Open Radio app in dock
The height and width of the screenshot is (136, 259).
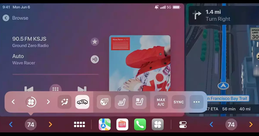[x=122, y=125]
